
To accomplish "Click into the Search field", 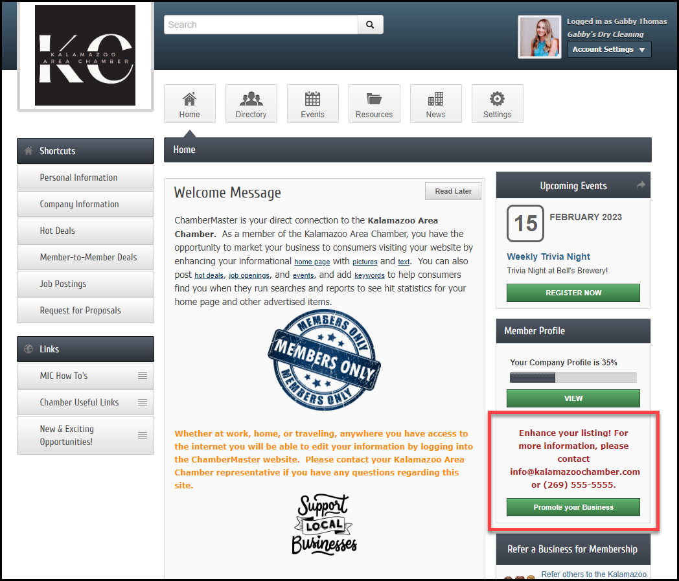I will pyautogui.click(x=261, y=25).
